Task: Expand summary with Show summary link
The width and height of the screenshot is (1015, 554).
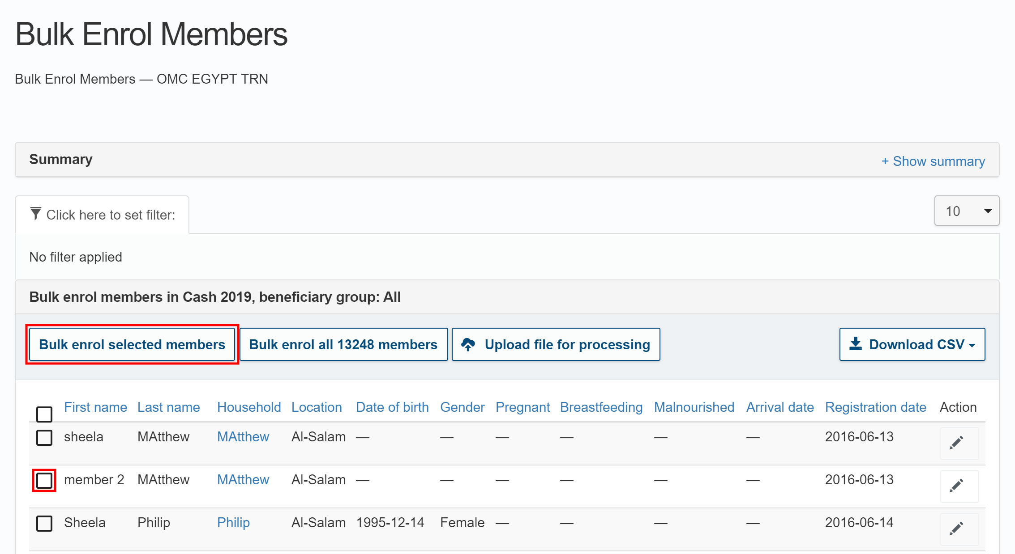Action: (x=933, y=161)
